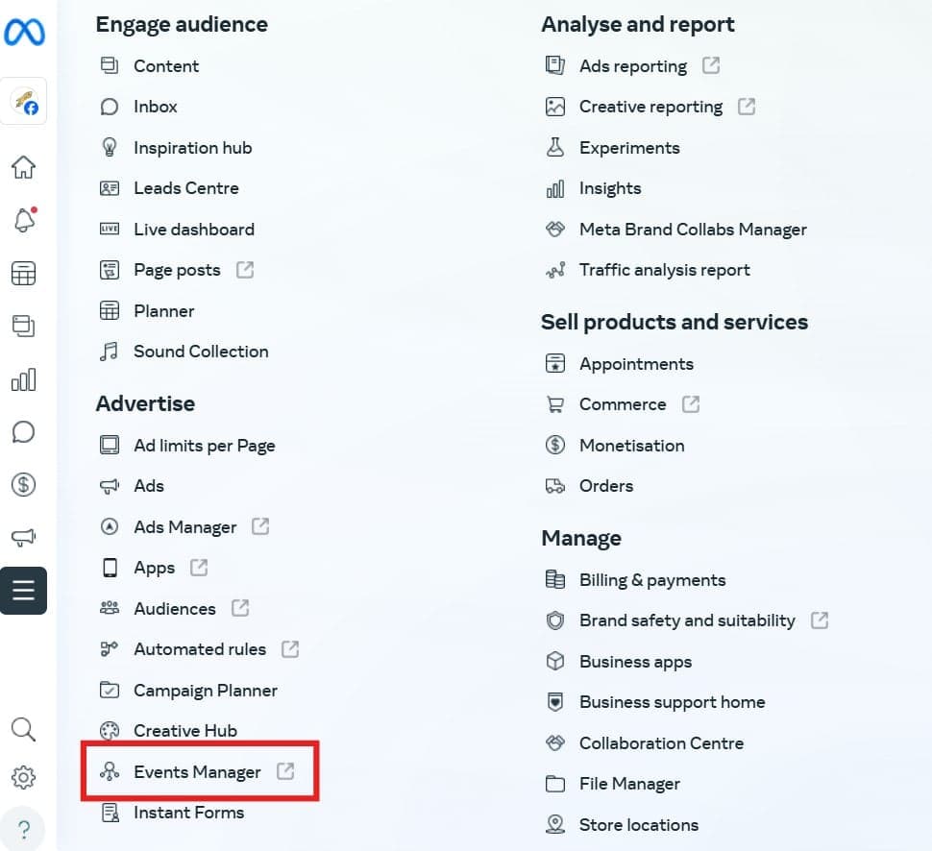Open Settings via the gear icon

(24, 777)
